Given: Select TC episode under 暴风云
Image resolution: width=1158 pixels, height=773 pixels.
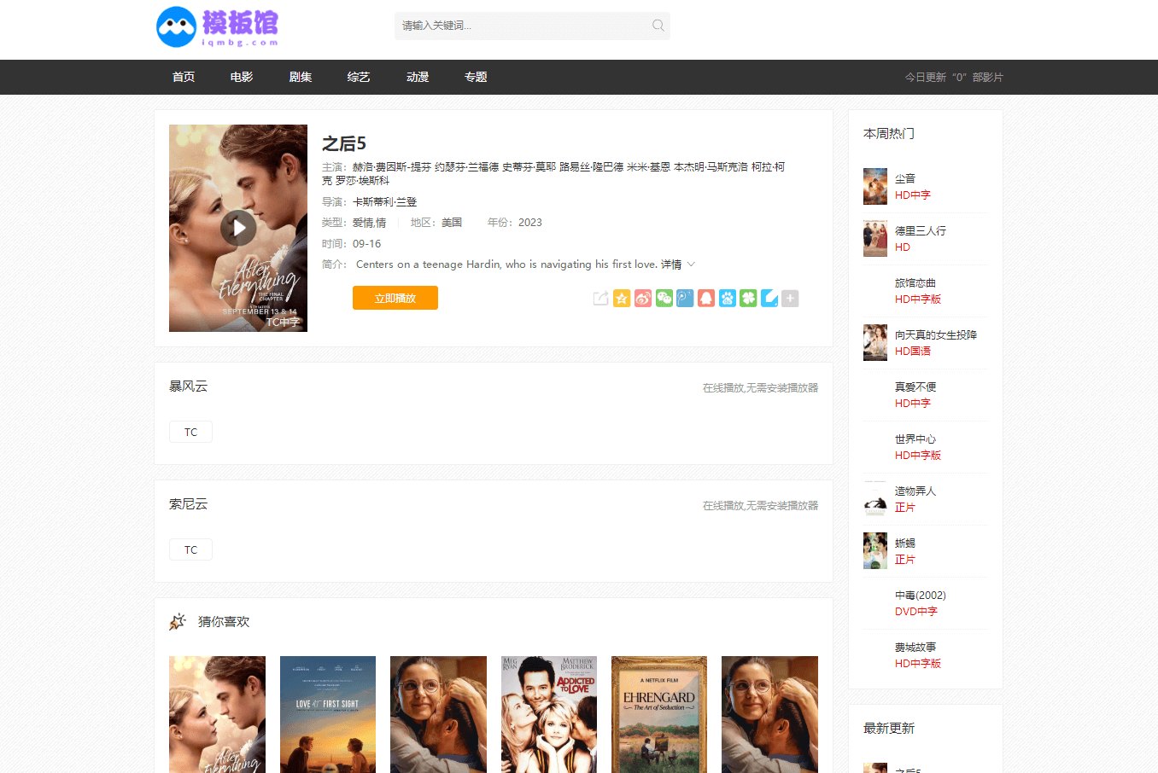Looking at the screenshot, I should [190, 432].
